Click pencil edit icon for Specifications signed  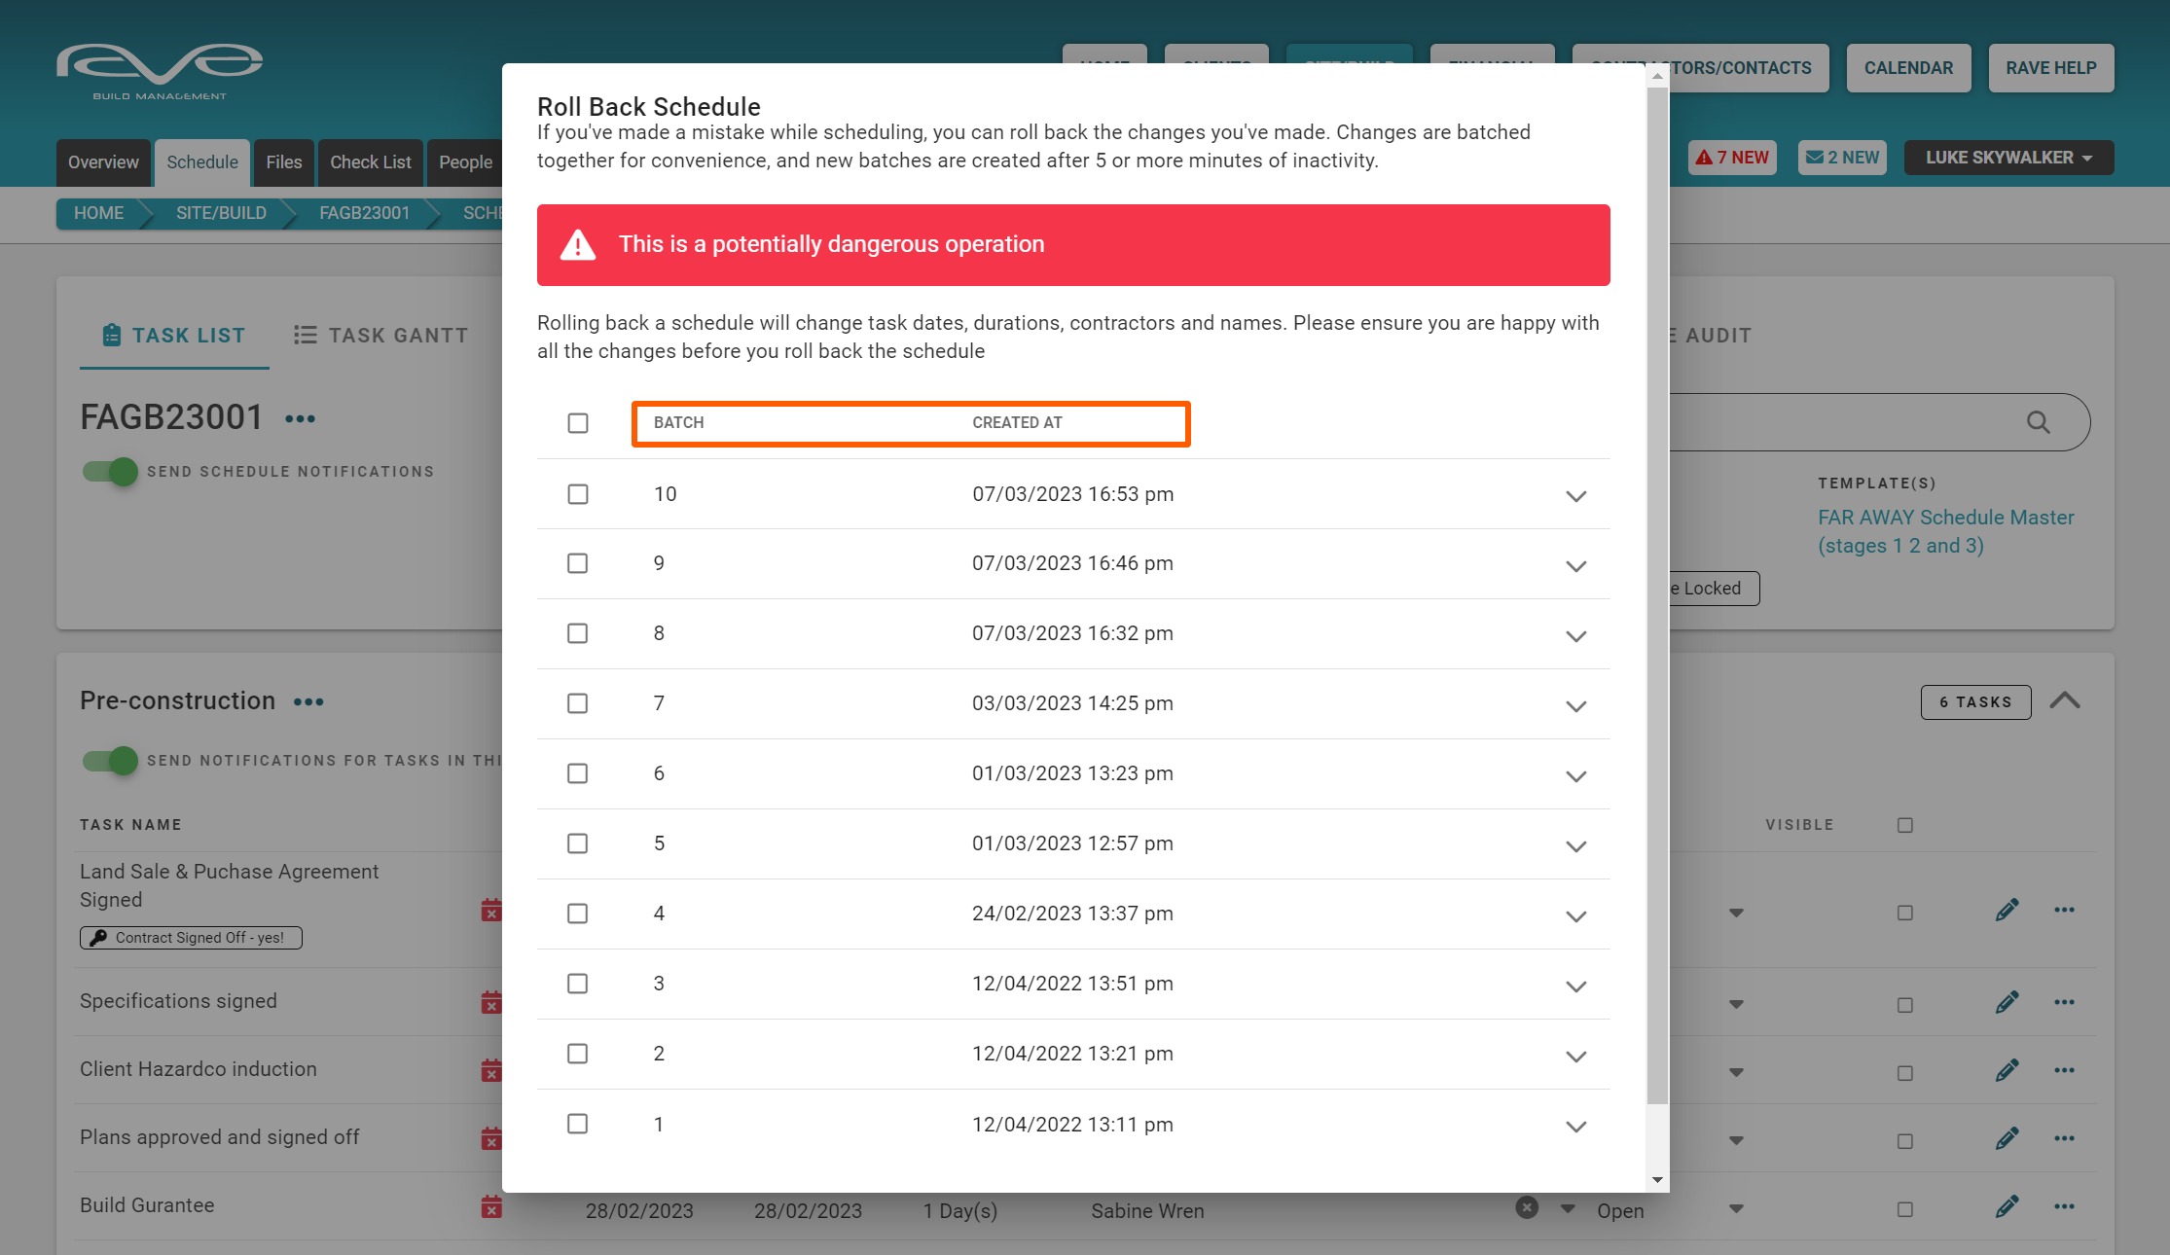click(x=2007, y=1002)
